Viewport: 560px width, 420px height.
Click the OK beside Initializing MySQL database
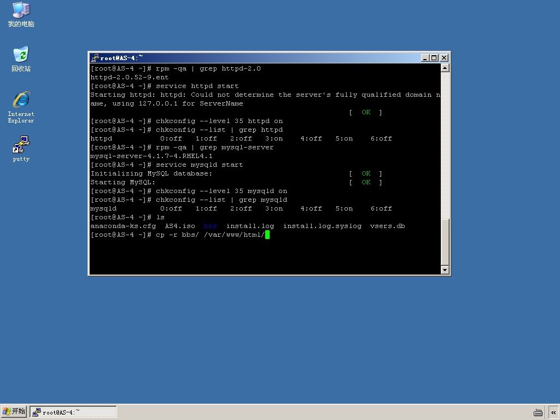coord(366,173)
